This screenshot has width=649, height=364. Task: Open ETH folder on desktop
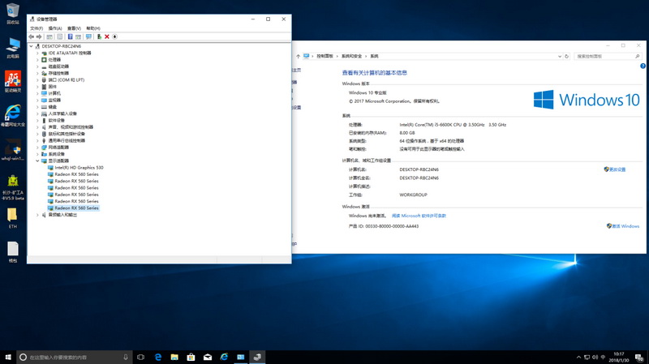pyautogui.click(x=13, y=218)
